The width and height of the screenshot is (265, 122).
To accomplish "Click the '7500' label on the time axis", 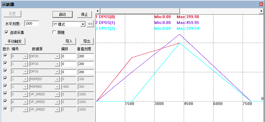I will (247, 104).
